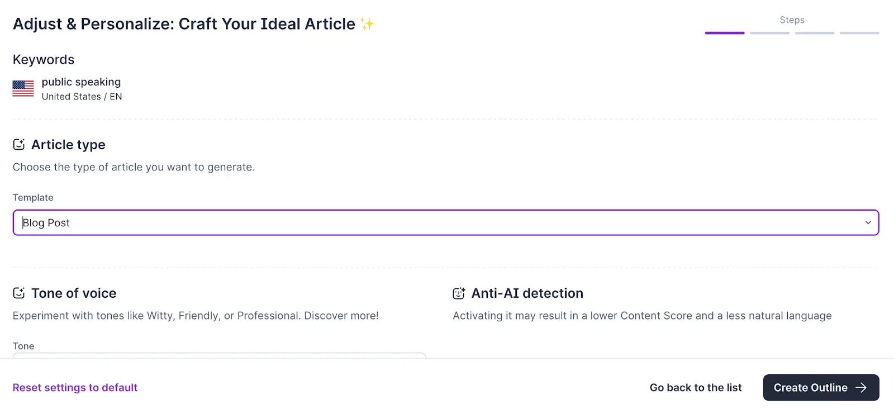Jump to the second step bar
Viewport: 894px width, 414px height.
(x=769, y=33)
